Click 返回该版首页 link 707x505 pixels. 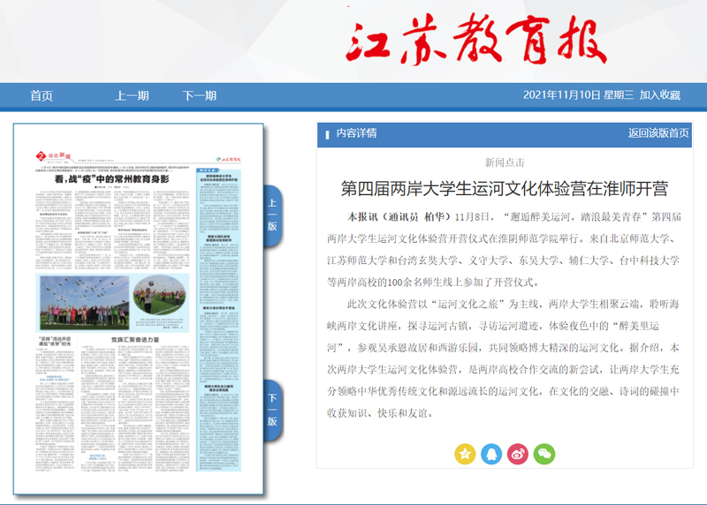click(x=658, y=133)
